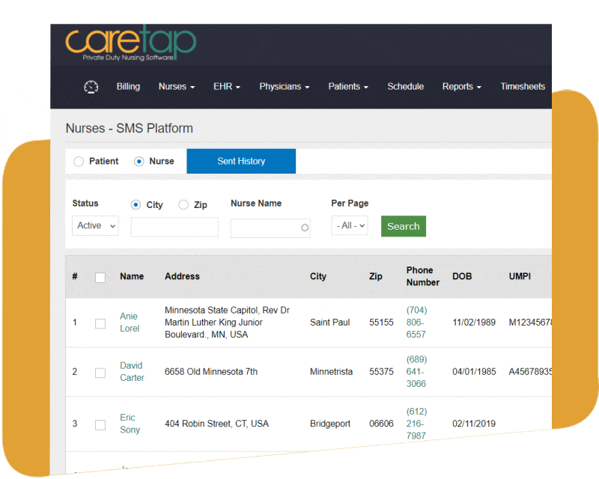Select the Nurse radio button

click(139, 161)
